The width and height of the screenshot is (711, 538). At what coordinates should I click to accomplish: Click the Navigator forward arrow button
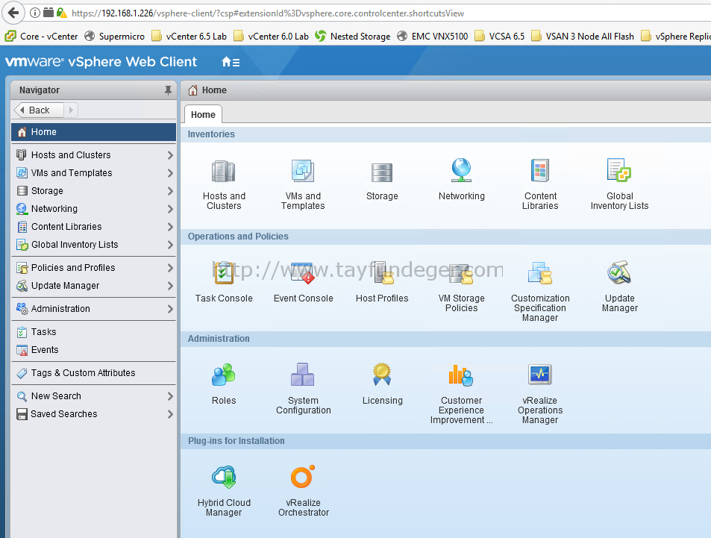(x=71, y=110)
